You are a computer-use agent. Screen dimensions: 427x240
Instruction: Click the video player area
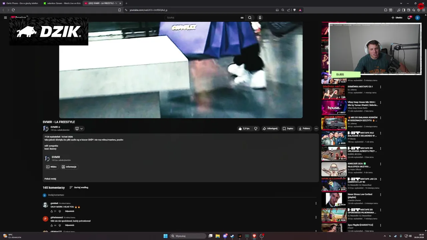(x=181, y=70)
